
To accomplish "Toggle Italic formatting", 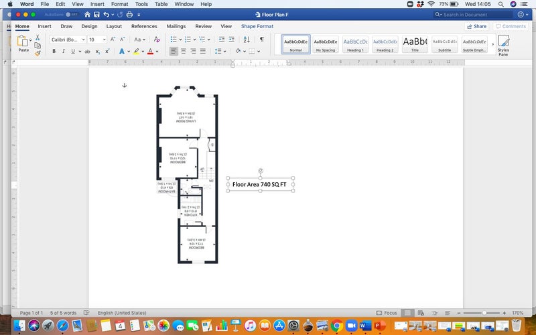I will (63, 52).
